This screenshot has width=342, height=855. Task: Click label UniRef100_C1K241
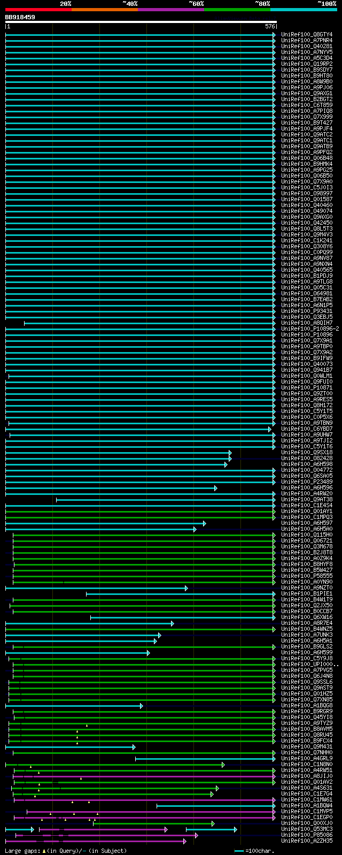(307, 241)
